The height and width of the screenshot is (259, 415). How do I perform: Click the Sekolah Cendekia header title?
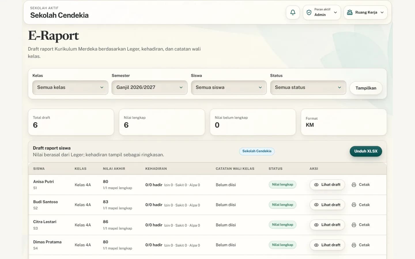coord(59,15)
